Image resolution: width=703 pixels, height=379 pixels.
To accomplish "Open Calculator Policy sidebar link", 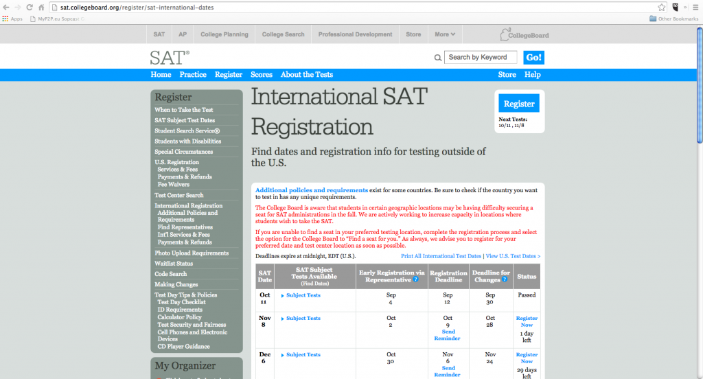I will (180, 317).
